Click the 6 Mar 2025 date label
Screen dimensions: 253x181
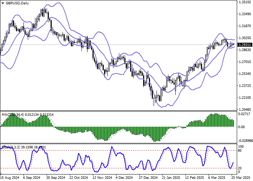(218, 178)
